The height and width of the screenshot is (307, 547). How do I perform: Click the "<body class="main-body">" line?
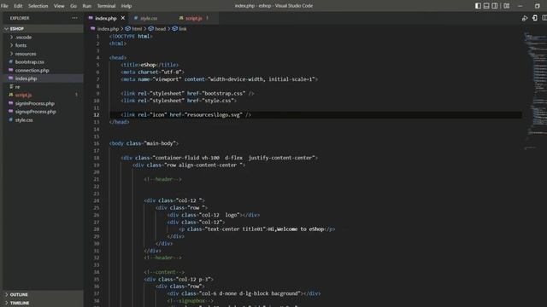pos(144,143)
